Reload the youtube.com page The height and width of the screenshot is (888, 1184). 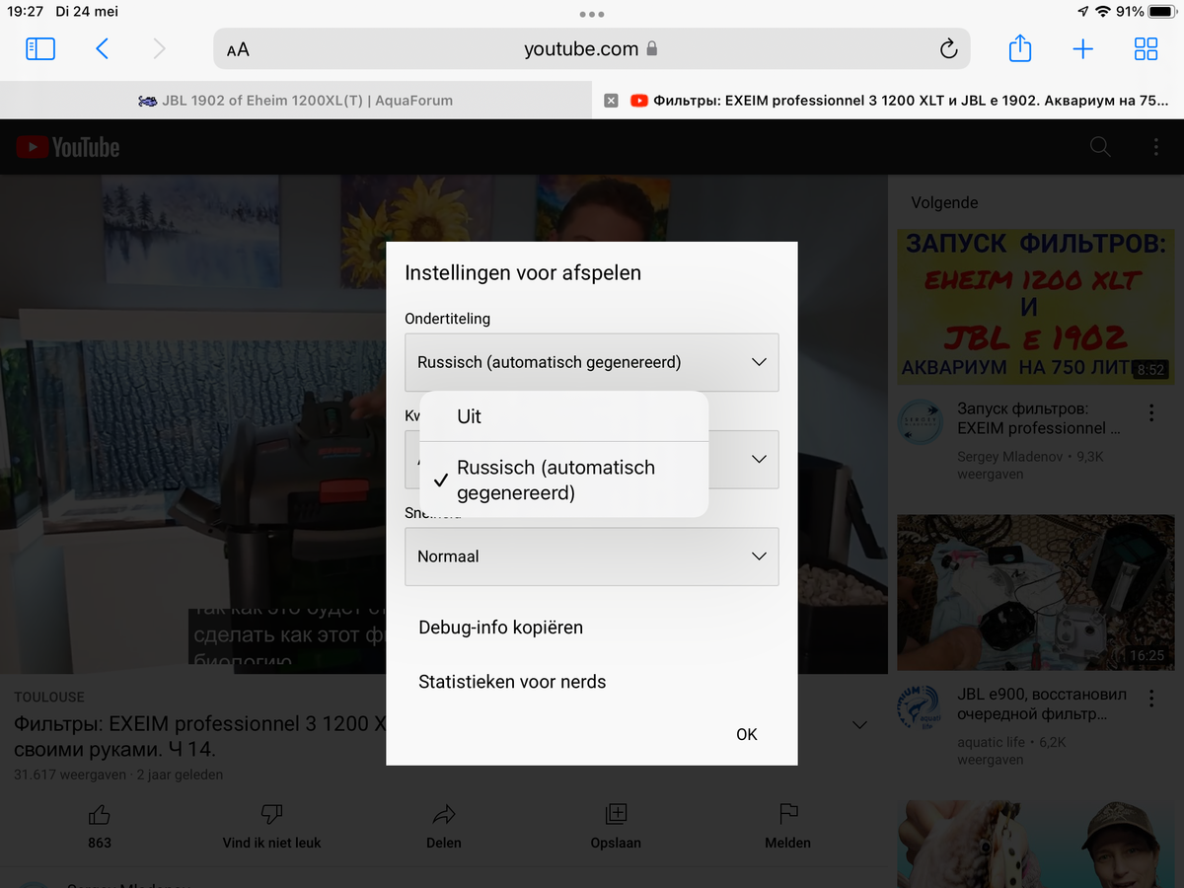pos(948,49)
